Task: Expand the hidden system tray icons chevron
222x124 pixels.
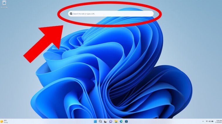Action: pyautogui.click(x=203, y=121)
